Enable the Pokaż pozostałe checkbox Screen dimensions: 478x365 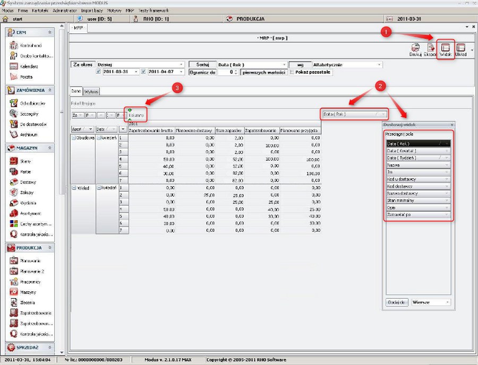(292, 72)
